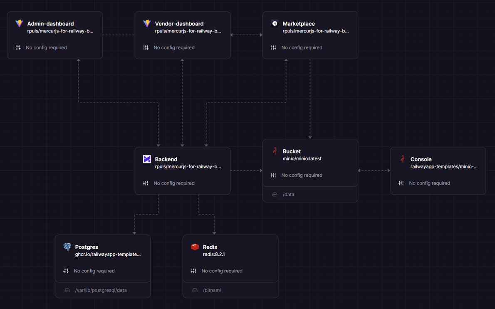Click the red Redis icon
495x309 pixels.
tap(195, 247)
